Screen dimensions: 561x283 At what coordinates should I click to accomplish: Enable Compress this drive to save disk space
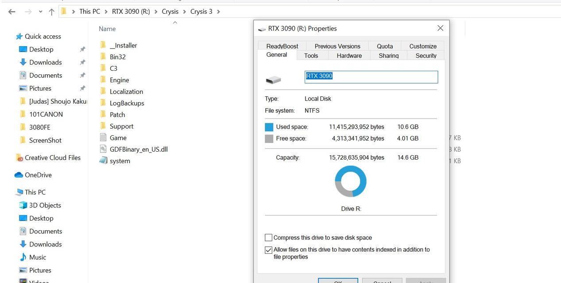(268, 237)
